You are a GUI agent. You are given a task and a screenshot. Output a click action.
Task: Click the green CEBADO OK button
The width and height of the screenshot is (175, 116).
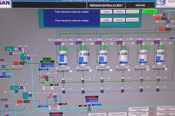click(133, 12)
